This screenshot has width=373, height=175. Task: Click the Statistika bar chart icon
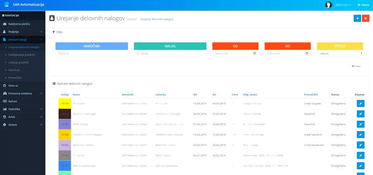tap(5, 109)
